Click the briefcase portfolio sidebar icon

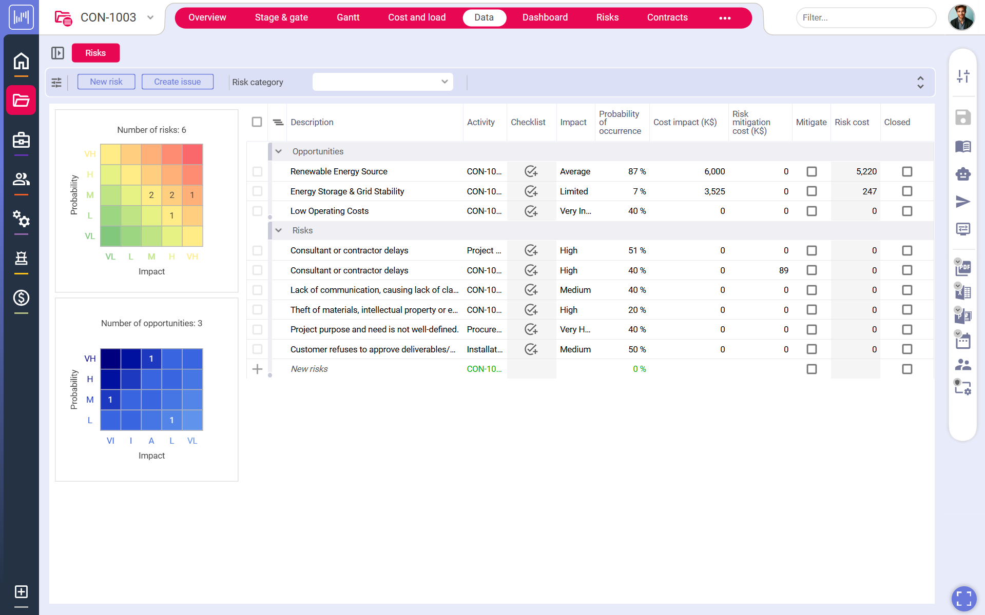click(21, 140)
